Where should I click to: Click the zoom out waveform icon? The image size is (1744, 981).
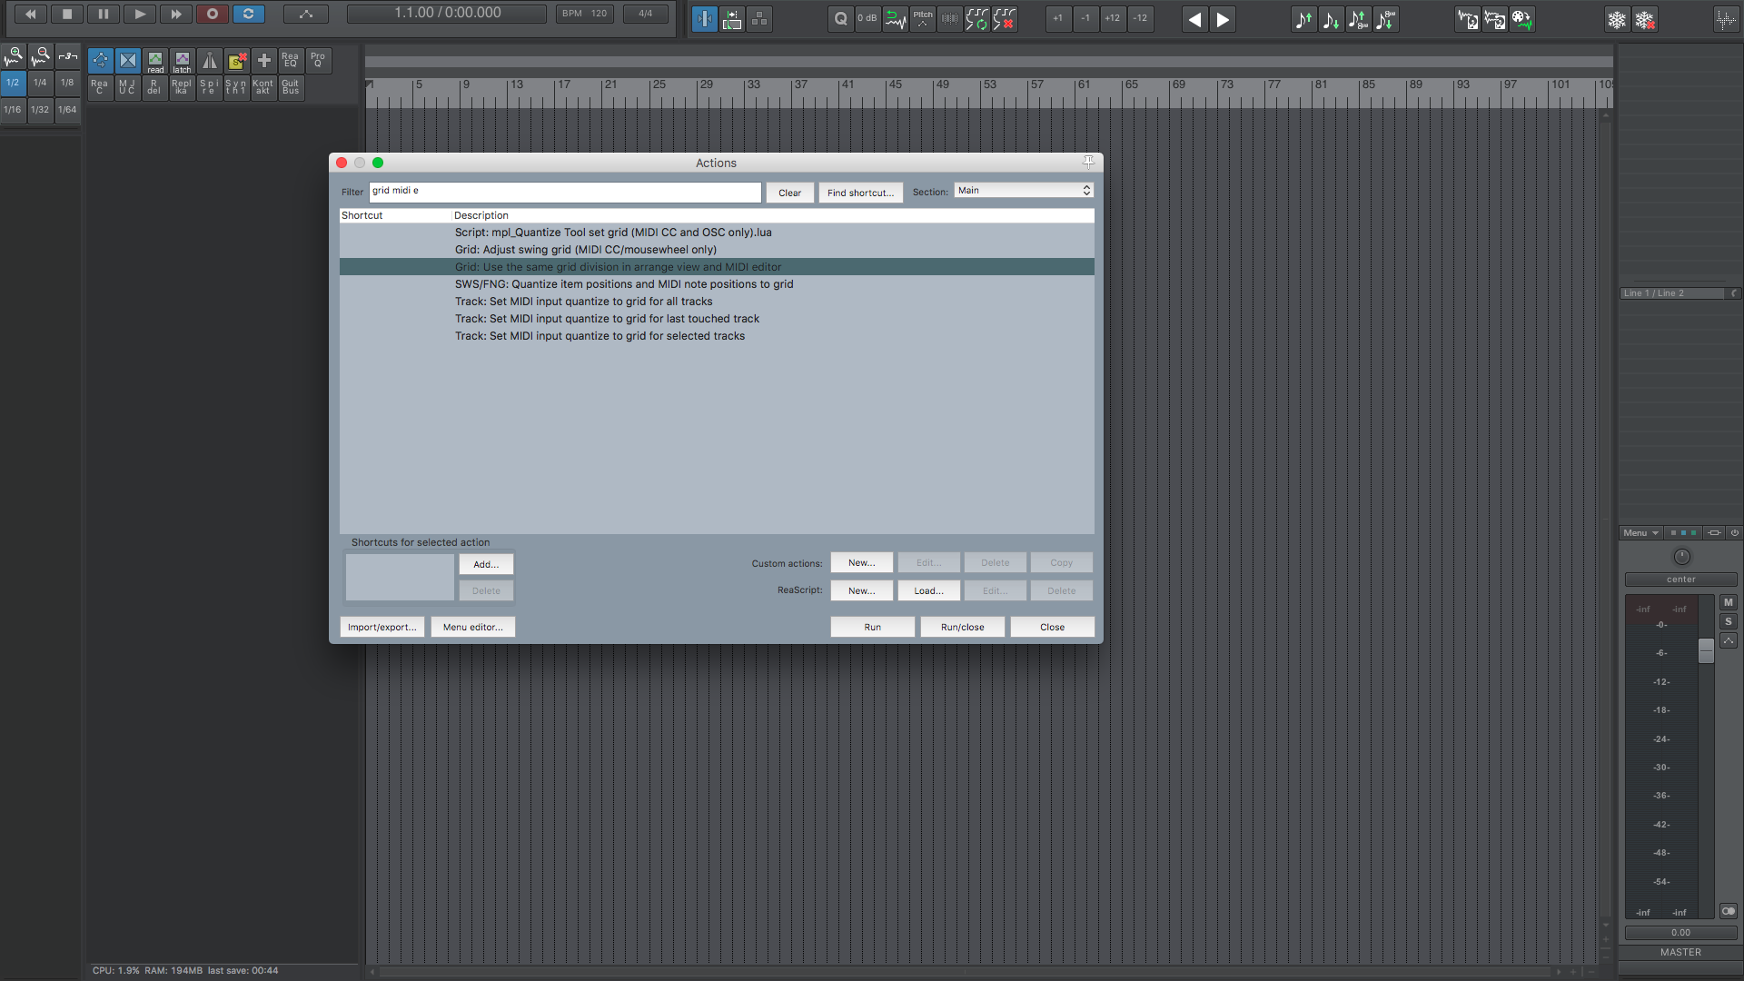coord(40,57)
